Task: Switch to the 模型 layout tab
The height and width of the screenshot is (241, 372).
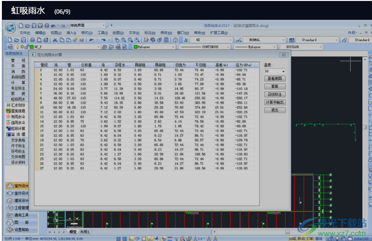Action: (73, 232)
